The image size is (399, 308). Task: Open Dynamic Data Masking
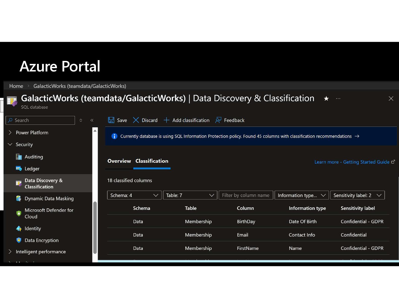click(x=49, y=199)
